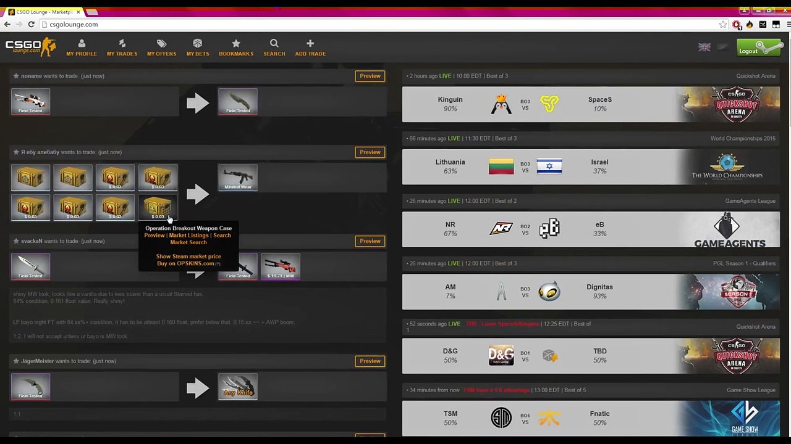Image resolution: width=791 pixels, height=444 pixels.
Task: Reload the page with refresh icon
Action: (31, 24)
